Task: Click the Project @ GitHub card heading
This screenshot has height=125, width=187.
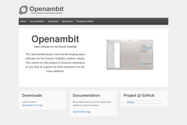Action: point(139,95)
